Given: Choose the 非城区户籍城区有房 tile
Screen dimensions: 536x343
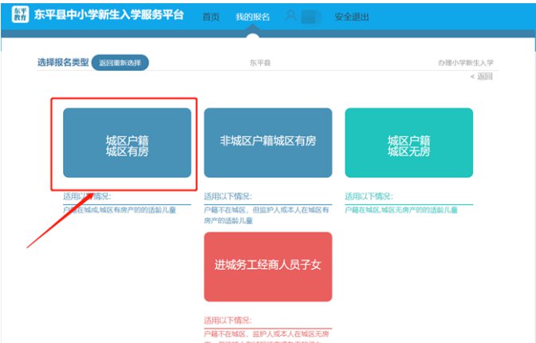Looking at the screenshot, I should tap(268, 142).
